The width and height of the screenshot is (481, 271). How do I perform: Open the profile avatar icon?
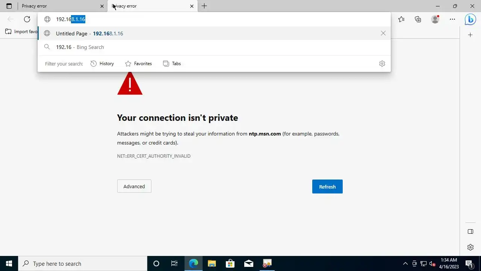[x=435, y=19]
